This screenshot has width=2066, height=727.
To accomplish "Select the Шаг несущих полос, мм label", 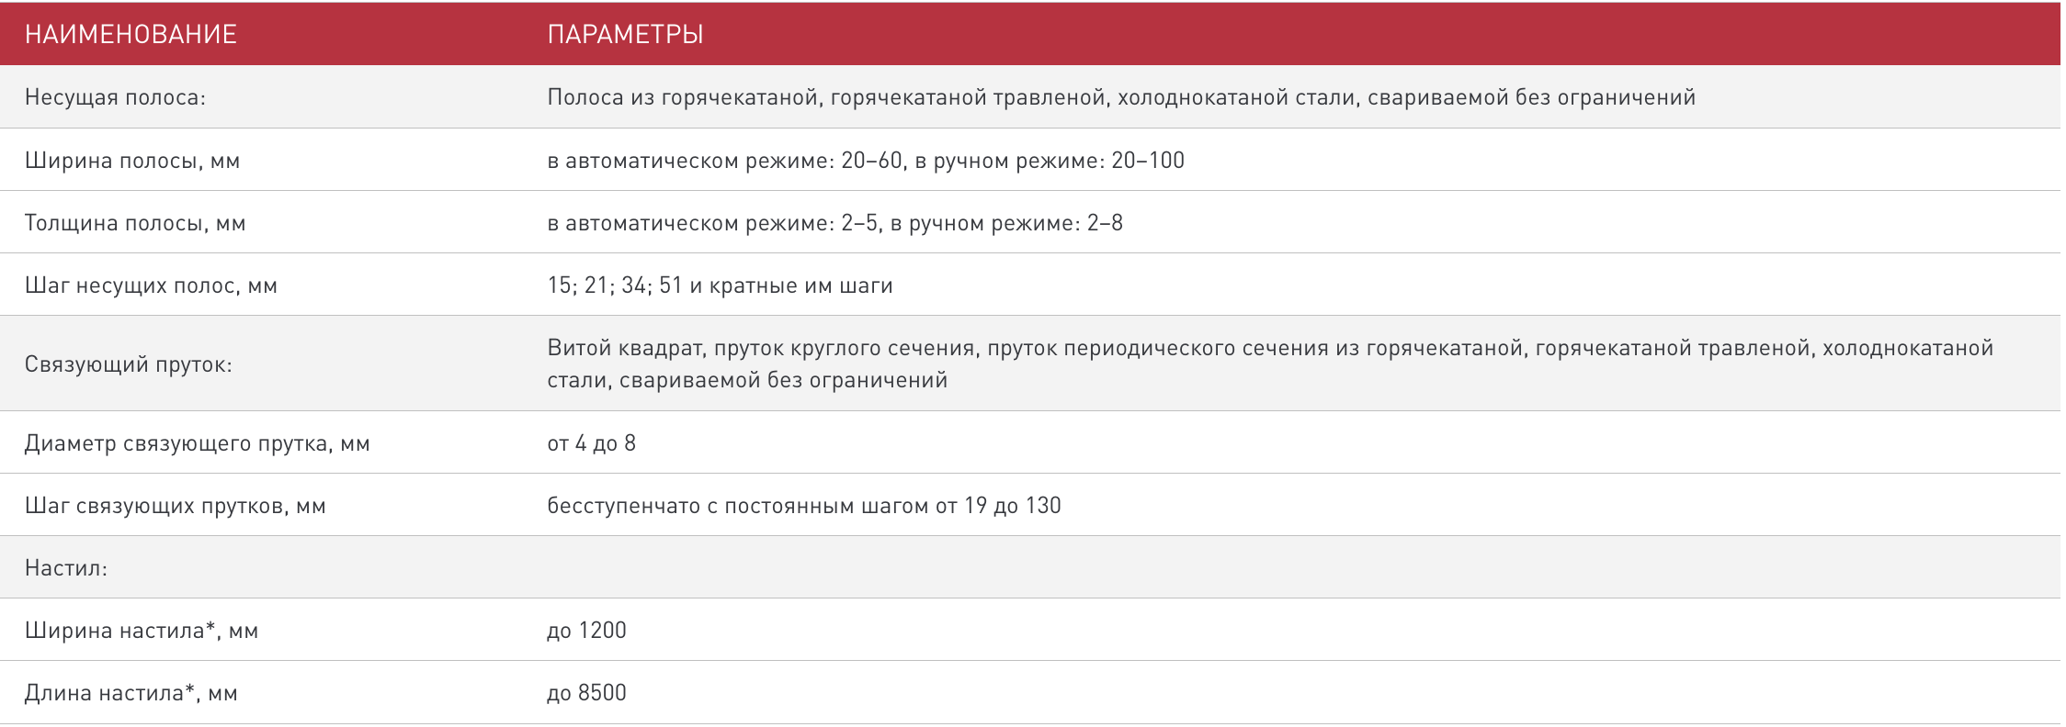I will point(151,285).
